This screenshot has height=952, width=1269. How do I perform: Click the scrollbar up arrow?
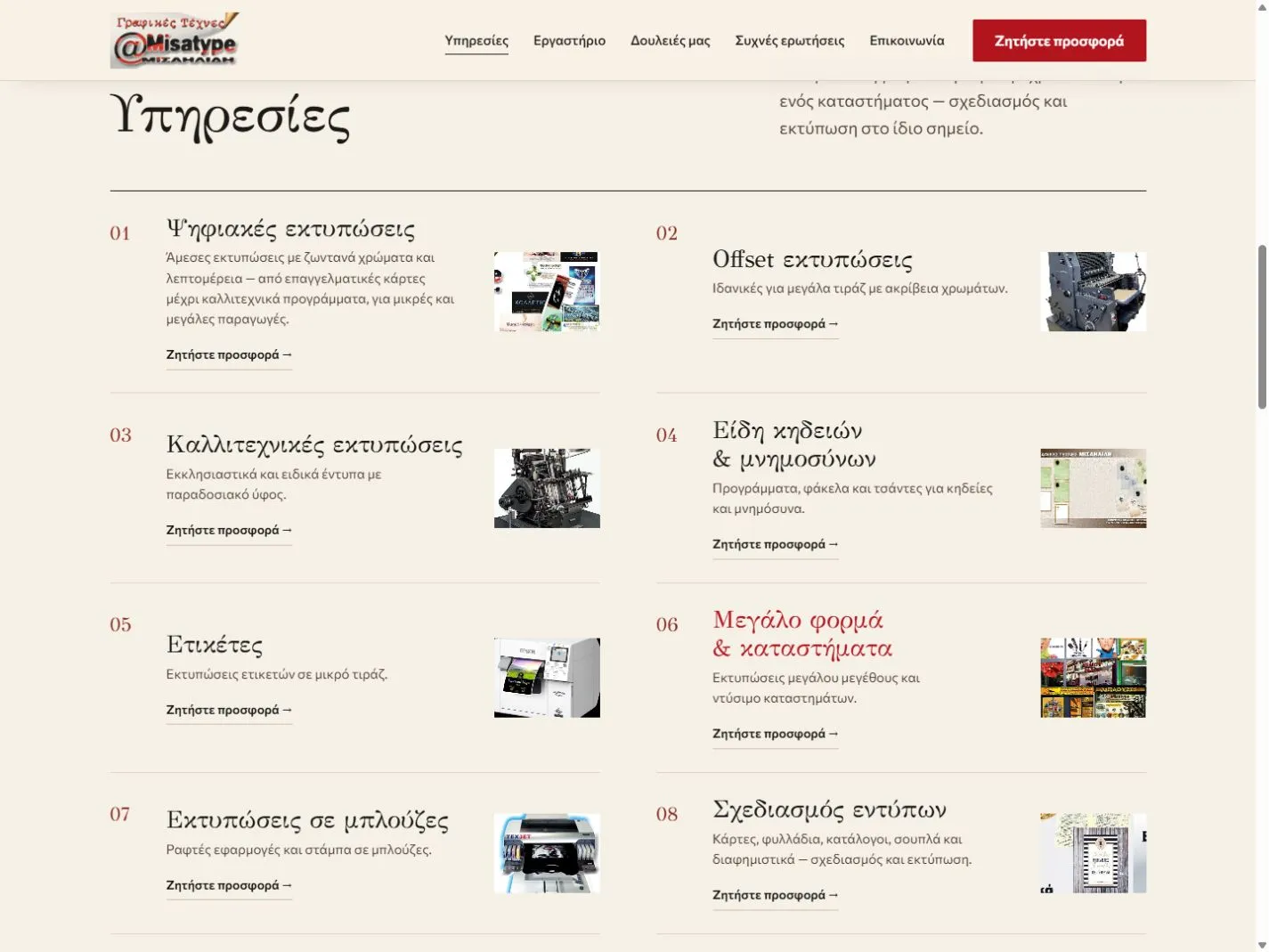pos(1261,6)
